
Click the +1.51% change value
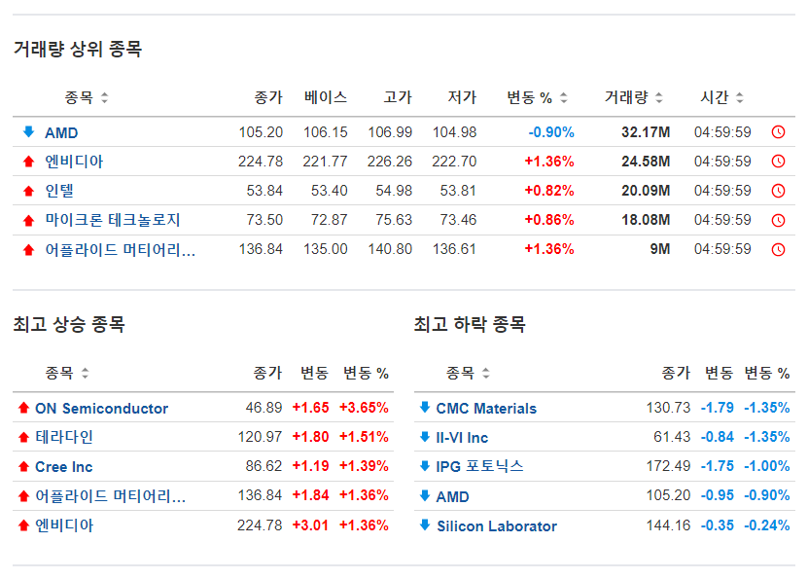pyautogui.click(x=364, y=437)
